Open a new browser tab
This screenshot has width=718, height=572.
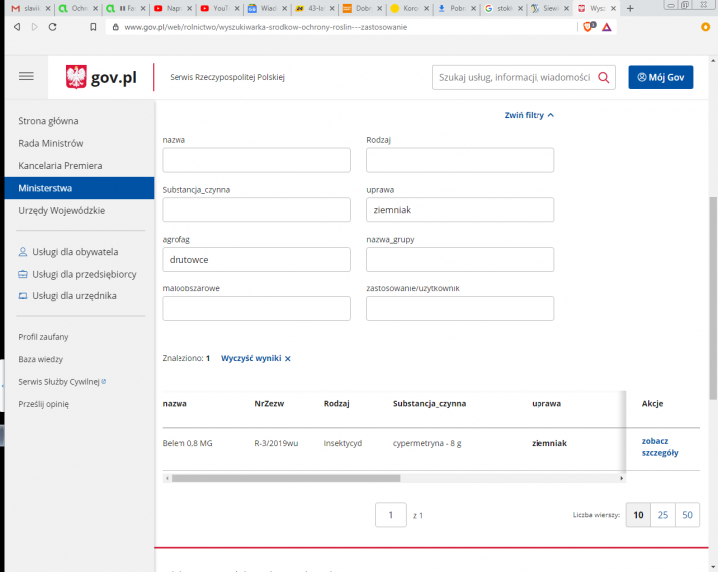click(x=630, y=8)
